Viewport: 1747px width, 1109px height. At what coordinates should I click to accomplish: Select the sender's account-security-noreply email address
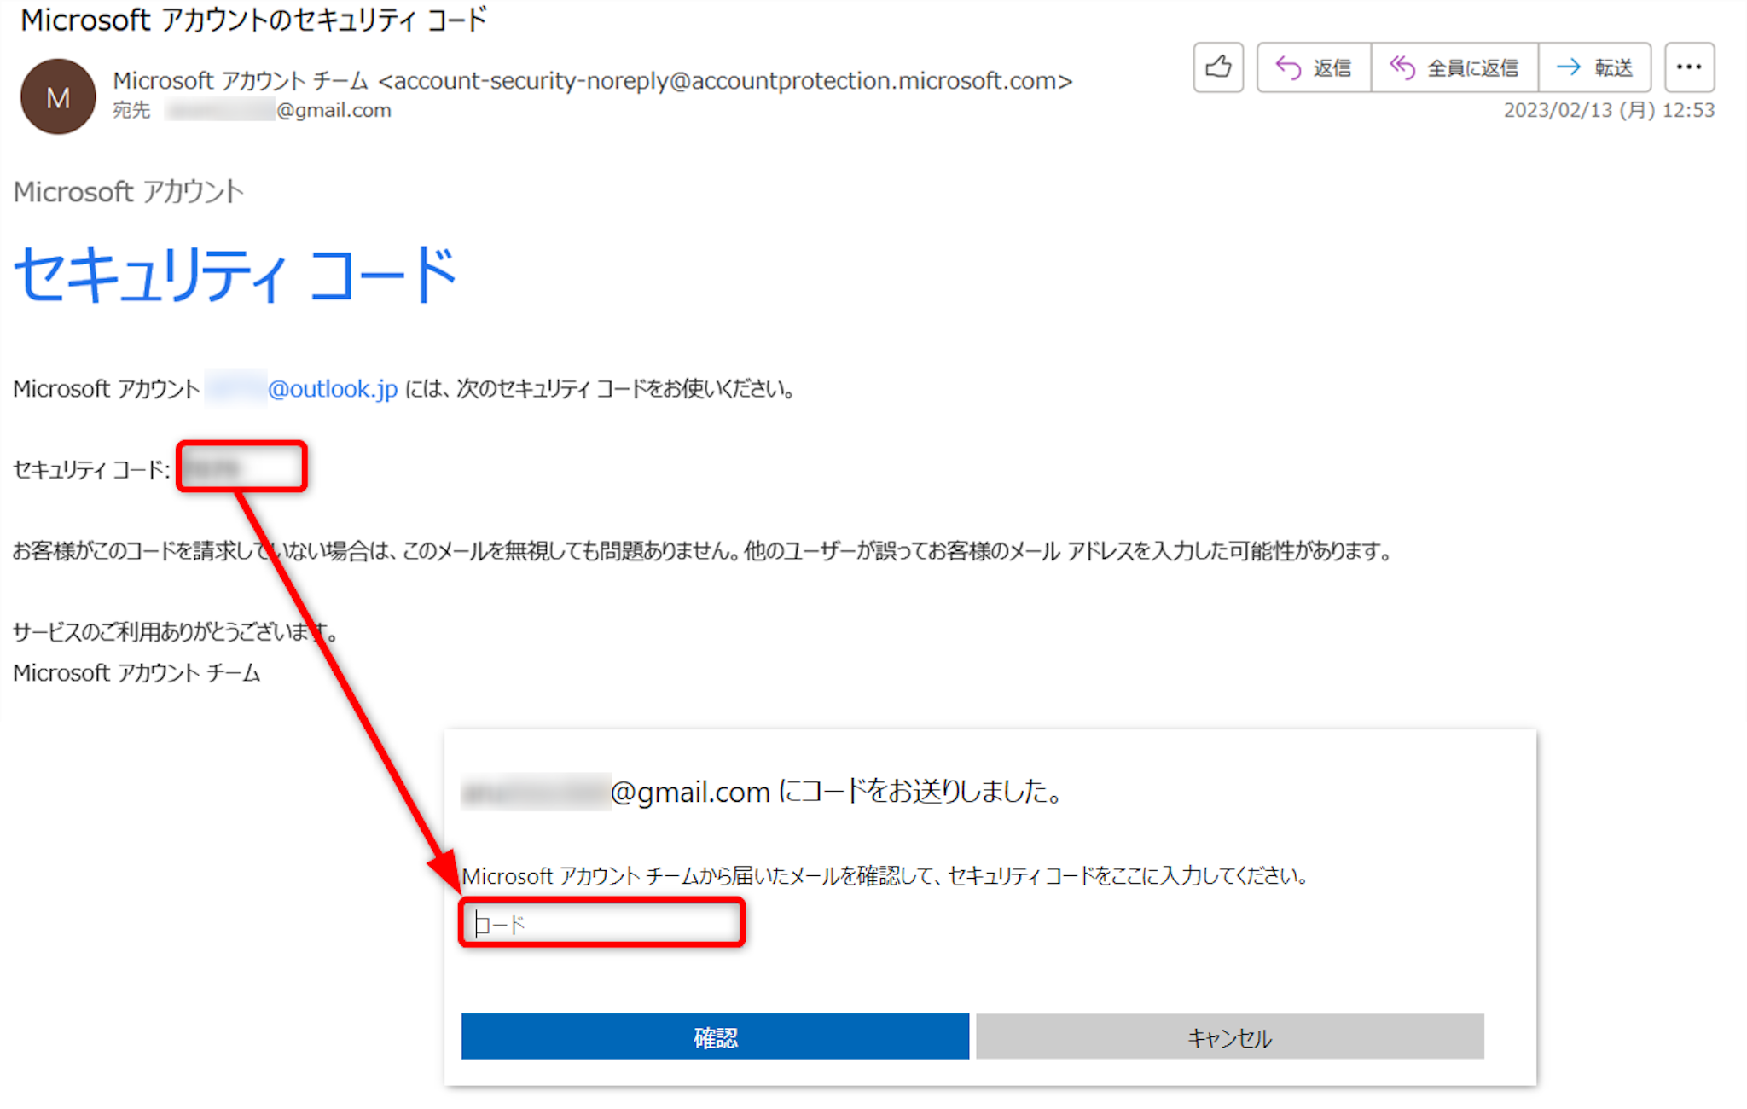[x=725, y=80]
